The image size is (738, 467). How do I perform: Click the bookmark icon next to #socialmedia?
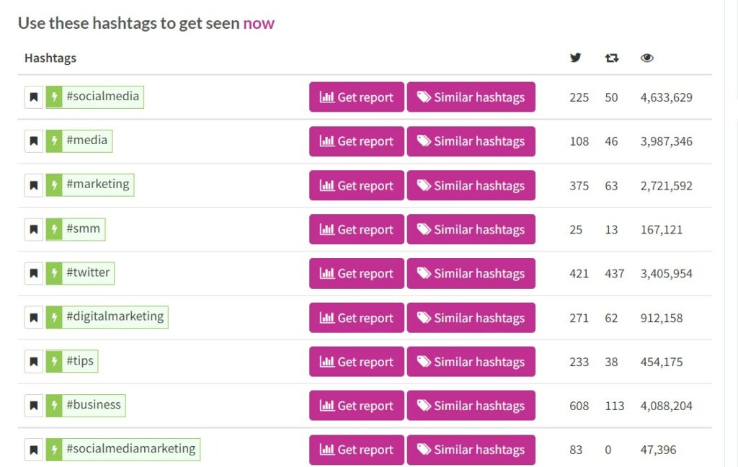[33, 97]
